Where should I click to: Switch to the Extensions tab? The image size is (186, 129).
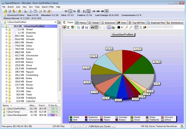coord(108,23)
